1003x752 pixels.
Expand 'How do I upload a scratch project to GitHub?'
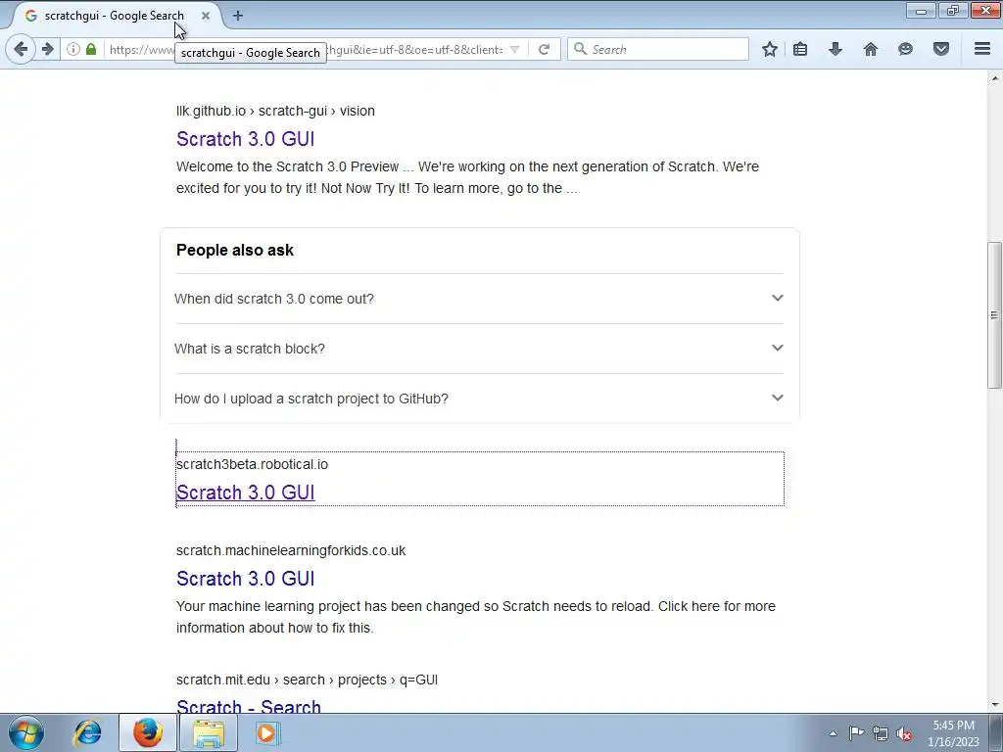coord(479,399)
